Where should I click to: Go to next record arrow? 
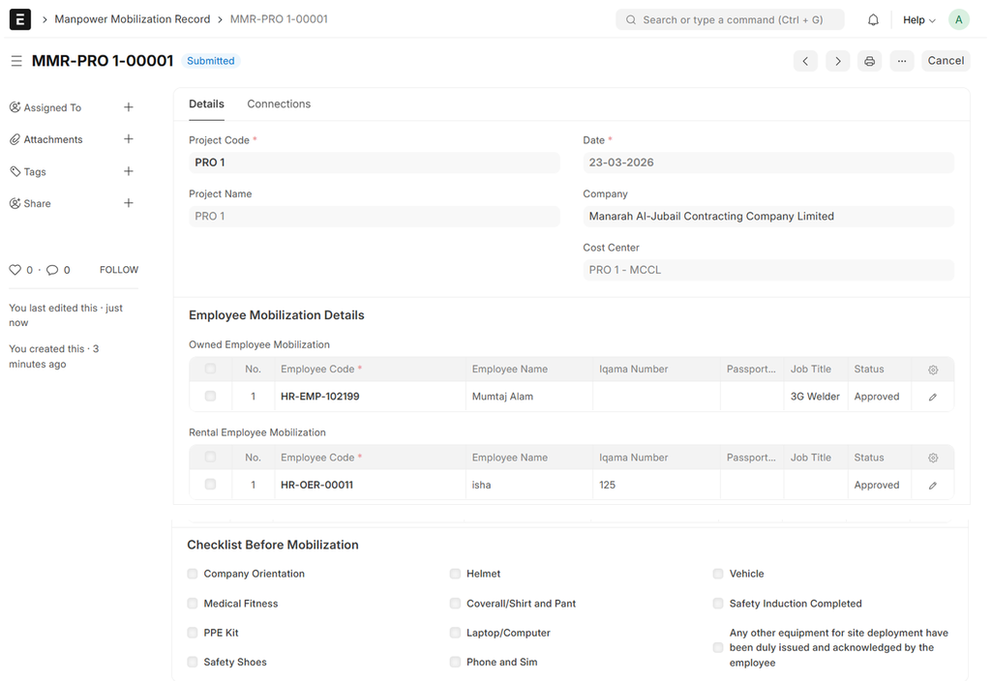pyautogui.click(x=837, y=61)
